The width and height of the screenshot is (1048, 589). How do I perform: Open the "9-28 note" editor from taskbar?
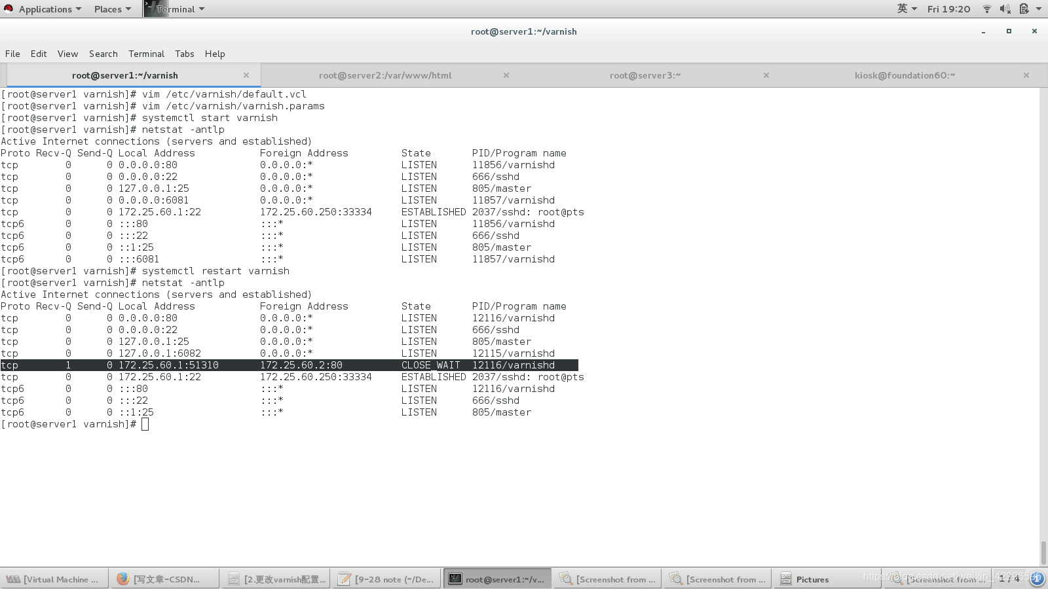pos(386,579)
